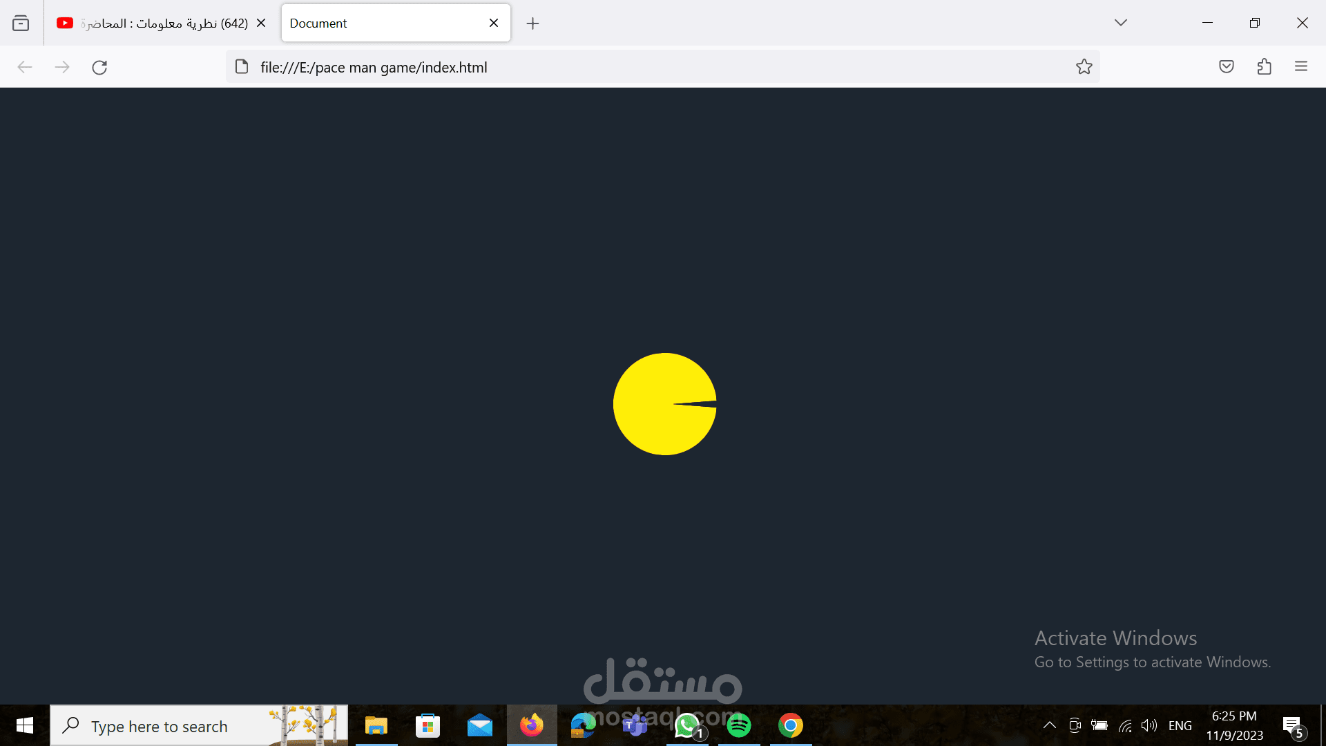Focus the address bar showing index.html
1326x746 pixels.
[x=662, y=67]
